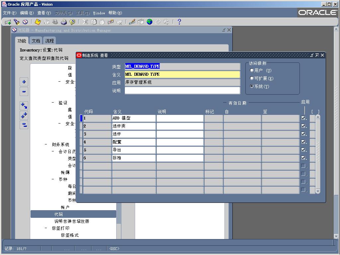Select the highlighted 代码 tree item

(73, 214)
